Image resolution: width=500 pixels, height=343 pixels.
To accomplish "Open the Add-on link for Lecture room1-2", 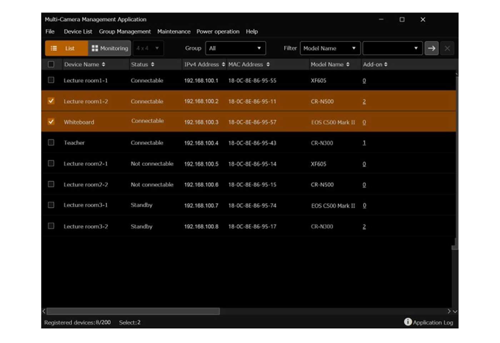I will pos(364,101).
